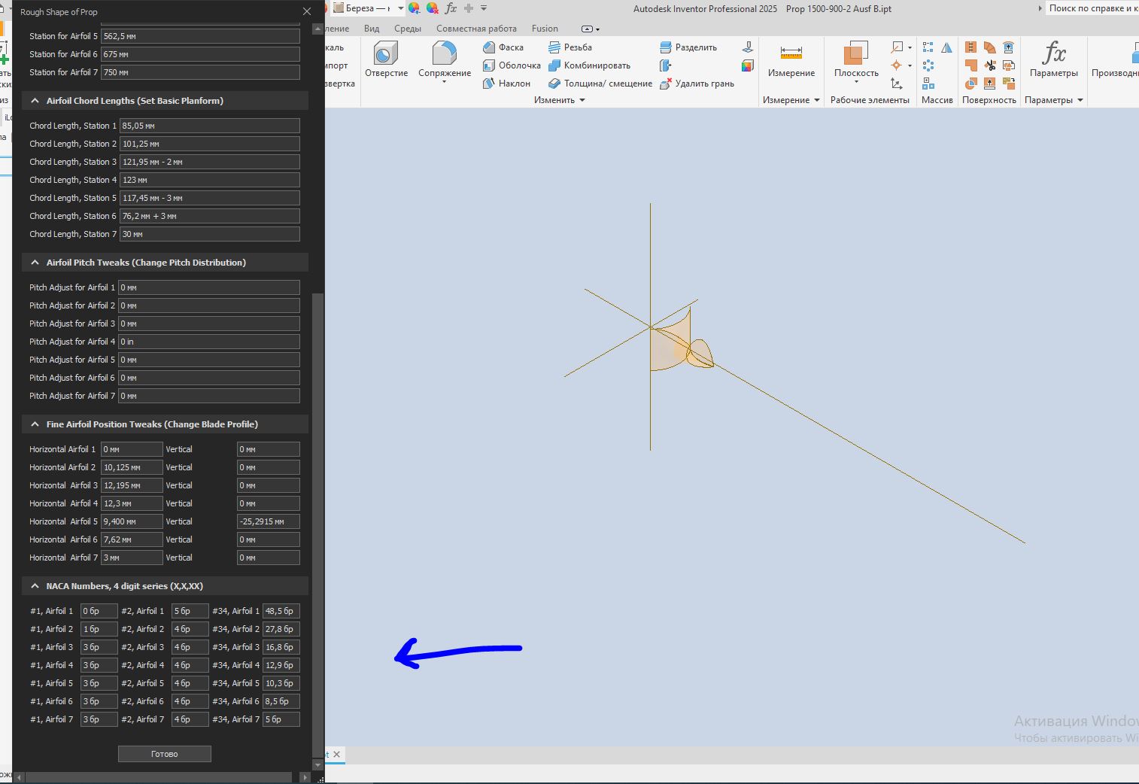
Task: Click the Horizontal Airfoil 2 field
Action: point(132,467)
